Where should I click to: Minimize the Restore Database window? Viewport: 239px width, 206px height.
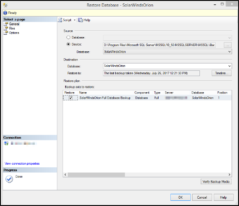[215, 5]
